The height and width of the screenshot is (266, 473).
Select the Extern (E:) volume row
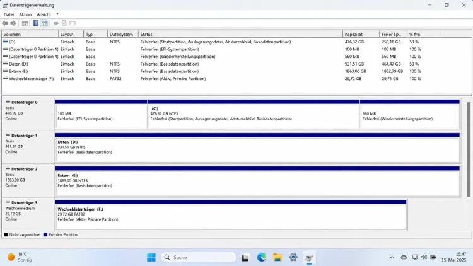point(220,71)
